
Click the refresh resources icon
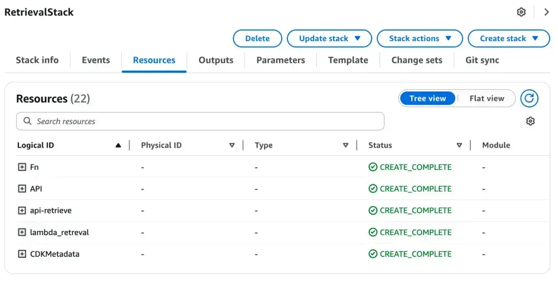click(529, 99)
